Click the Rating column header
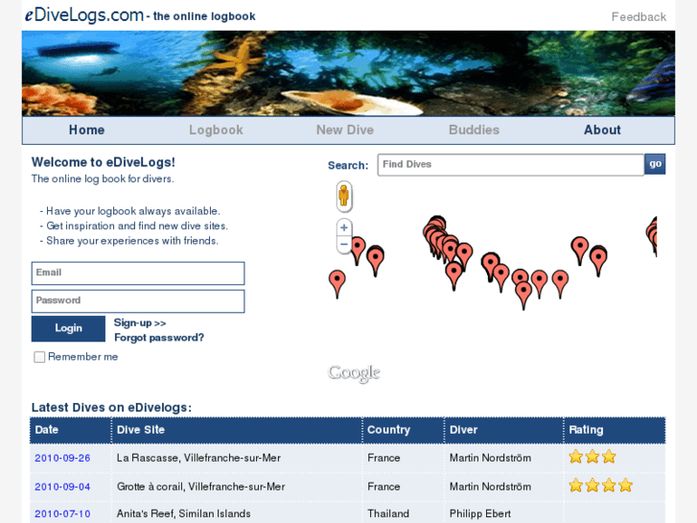The image size is (697, 523). click(615, 430)
